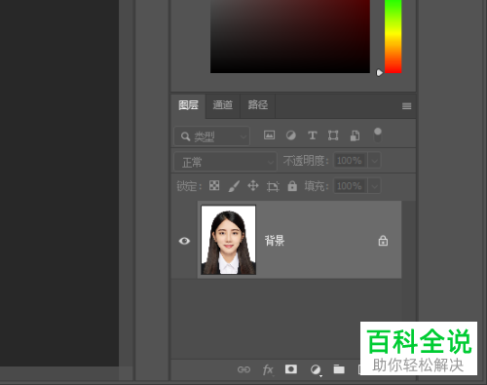Click the 背景 layer lock icon
Screen dimensions: 487x385
click(x=383, y=241)
